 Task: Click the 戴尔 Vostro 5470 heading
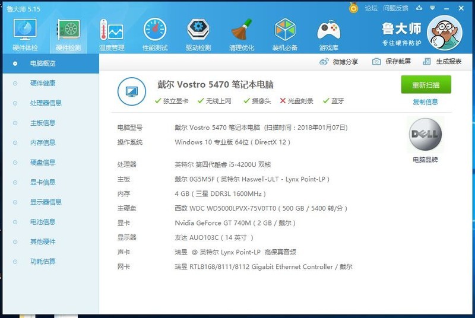(x=216, y=84)
